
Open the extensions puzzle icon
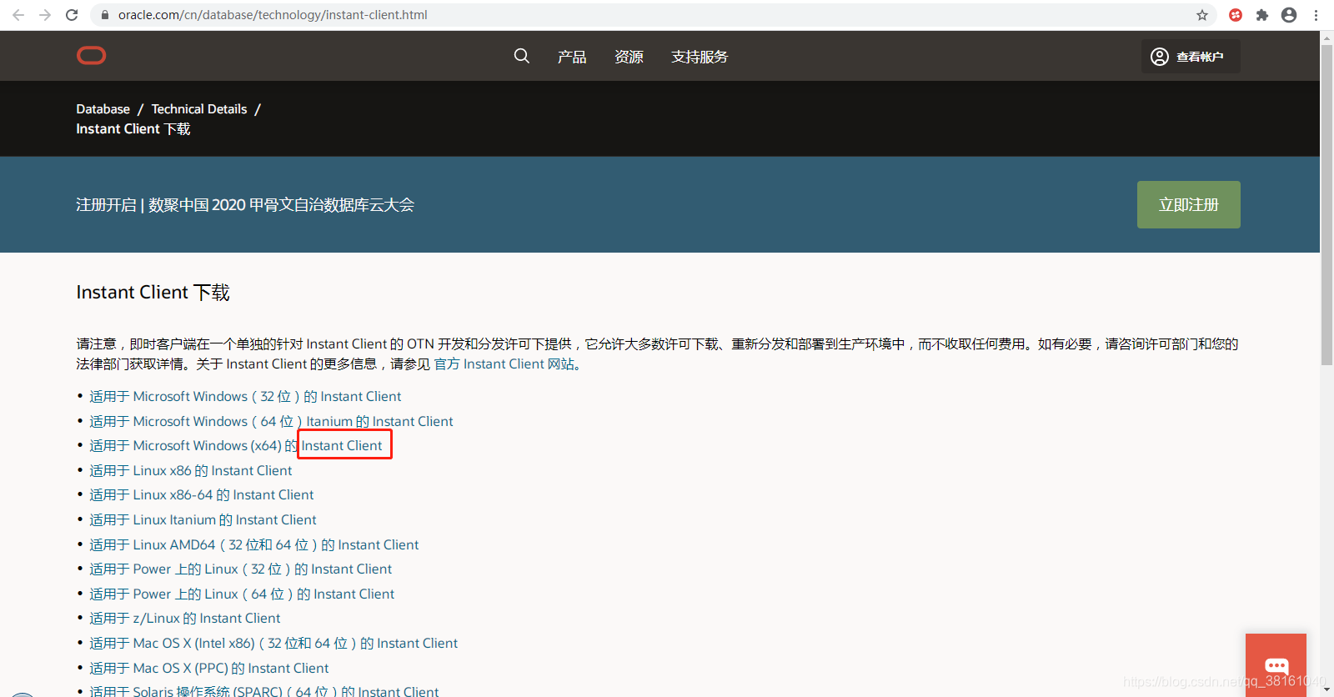tap(1262, 15)
